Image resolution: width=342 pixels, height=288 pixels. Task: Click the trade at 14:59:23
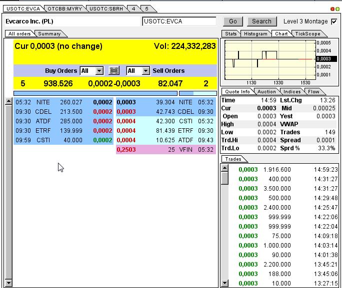(283, 170)
